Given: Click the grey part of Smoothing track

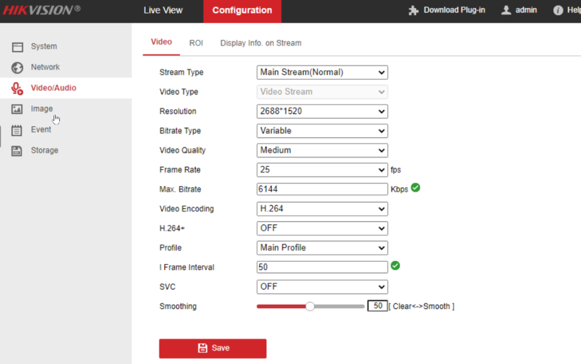Looking at the screenshot, I should (339, 307).
